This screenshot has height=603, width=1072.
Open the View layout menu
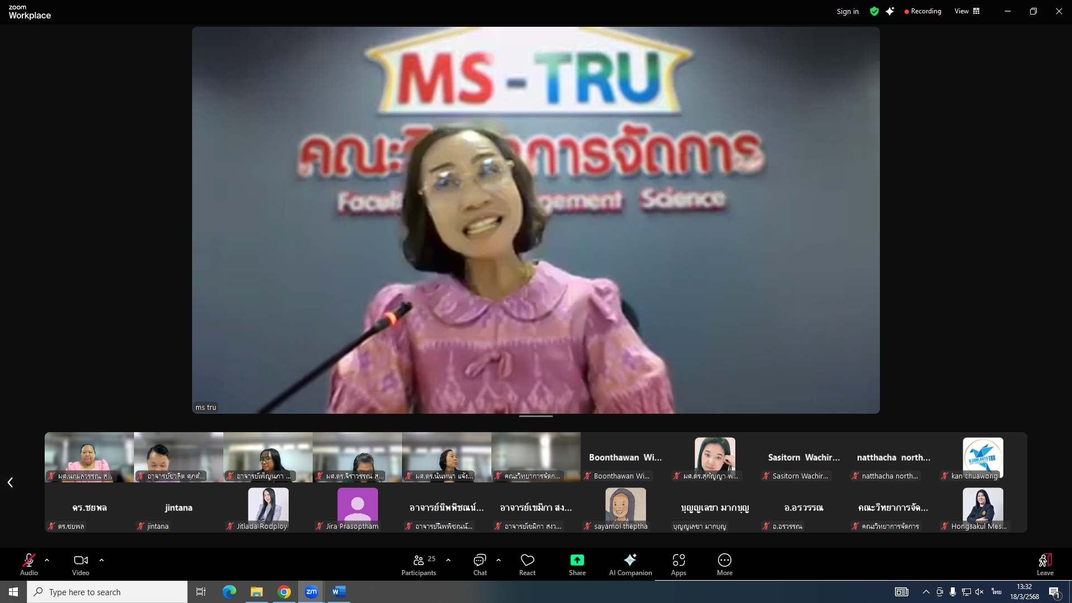[x=966, y=11]
